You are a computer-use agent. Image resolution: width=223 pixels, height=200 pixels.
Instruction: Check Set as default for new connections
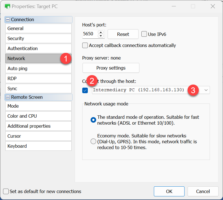6,191
